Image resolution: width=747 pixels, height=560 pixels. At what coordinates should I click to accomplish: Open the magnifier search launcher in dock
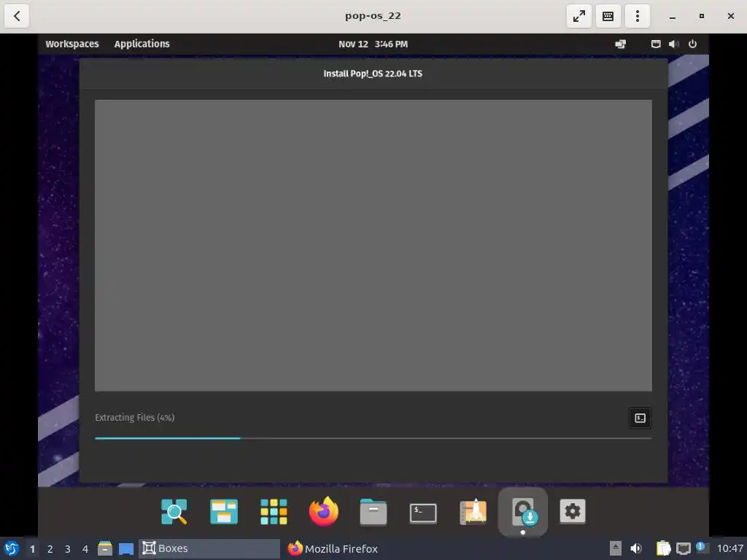pyautogui.click(x=174, y=512)
